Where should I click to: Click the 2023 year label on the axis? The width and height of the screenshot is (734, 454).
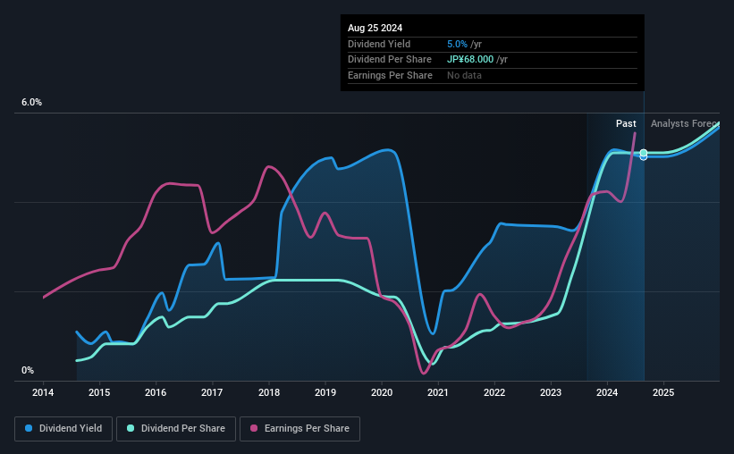coord(551,392)
